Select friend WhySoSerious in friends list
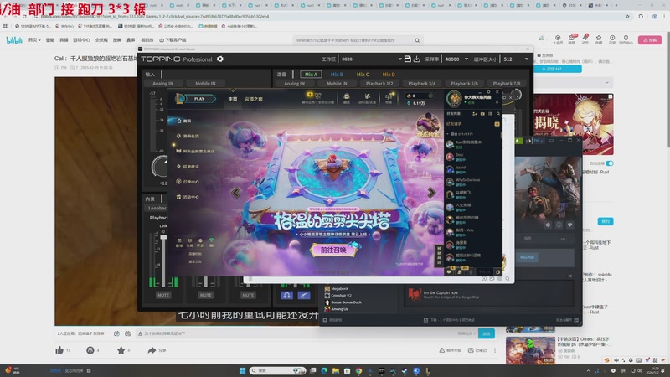 [472, 182]
